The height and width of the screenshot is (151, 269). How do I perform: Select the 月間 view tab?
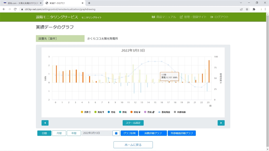59,133
